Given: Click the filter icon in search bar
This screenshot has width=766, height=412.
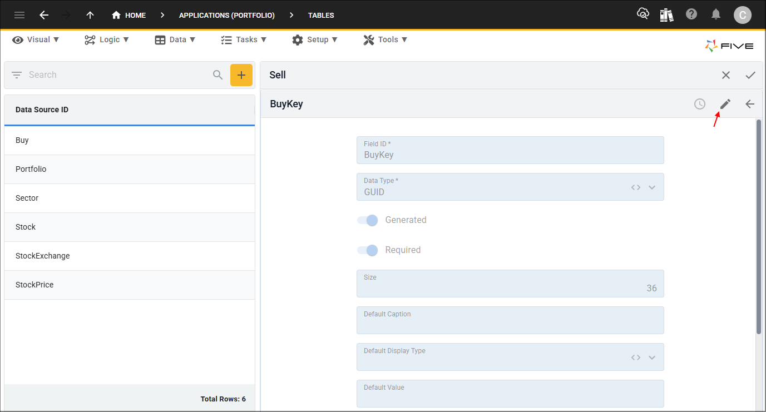Looking at the screenshot, I should point(17,75).
